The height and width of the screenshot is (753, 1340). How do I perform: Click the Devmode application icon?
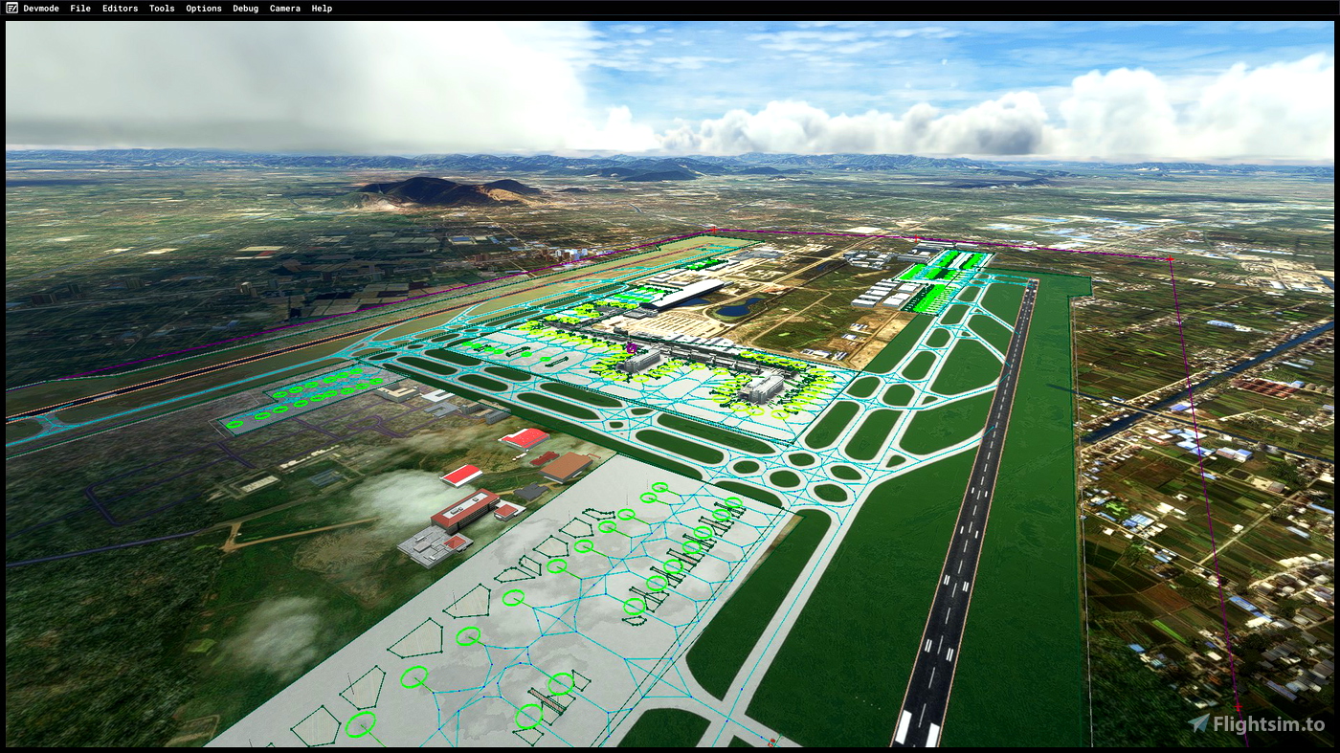tap(10, 8)
